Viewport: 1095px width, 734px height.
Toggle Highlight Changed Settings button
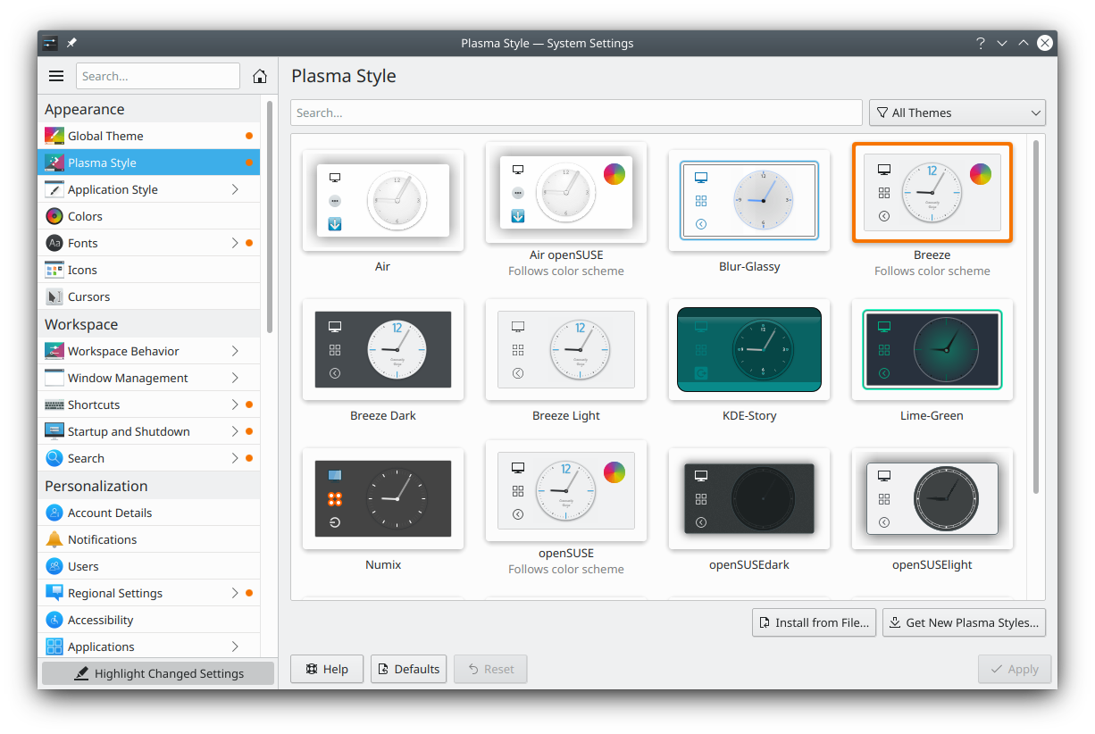pos(158,673)
